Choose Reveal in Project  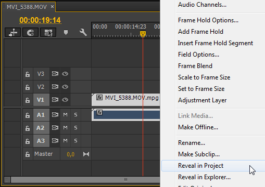tap(213, 166)
